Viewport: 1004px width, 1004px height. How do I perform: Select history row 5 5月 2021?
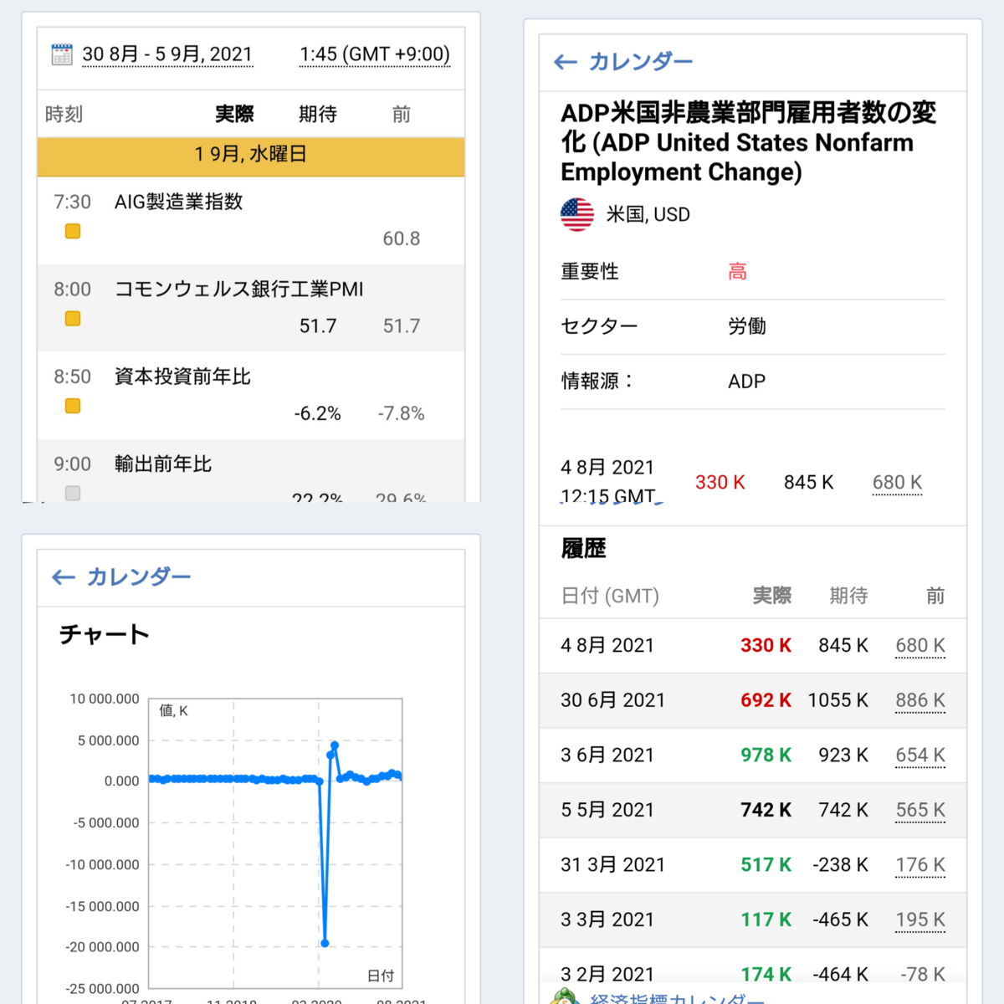pos(753,810)
